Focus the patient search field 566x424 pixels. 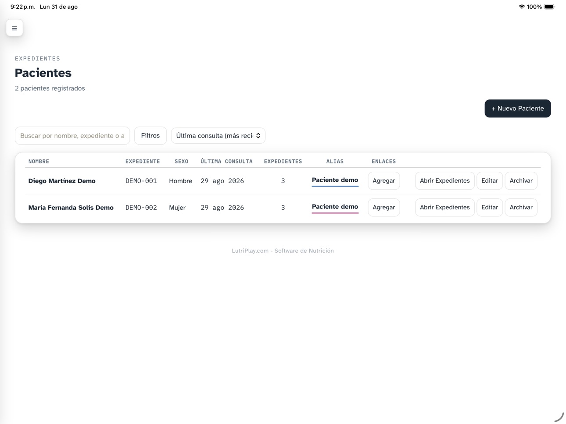coord(72,136)
